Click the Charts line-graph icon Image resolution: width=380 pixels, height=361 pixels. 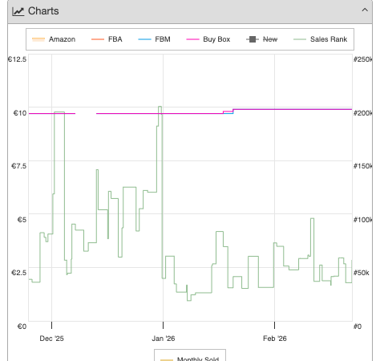coord(18,11)
